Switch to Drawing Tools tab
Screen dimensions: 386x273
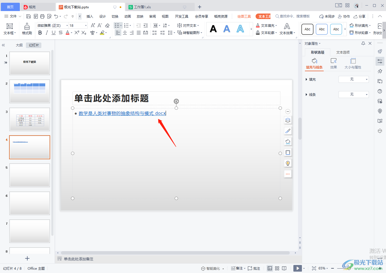pyautogui.click(x=244, y=17)
